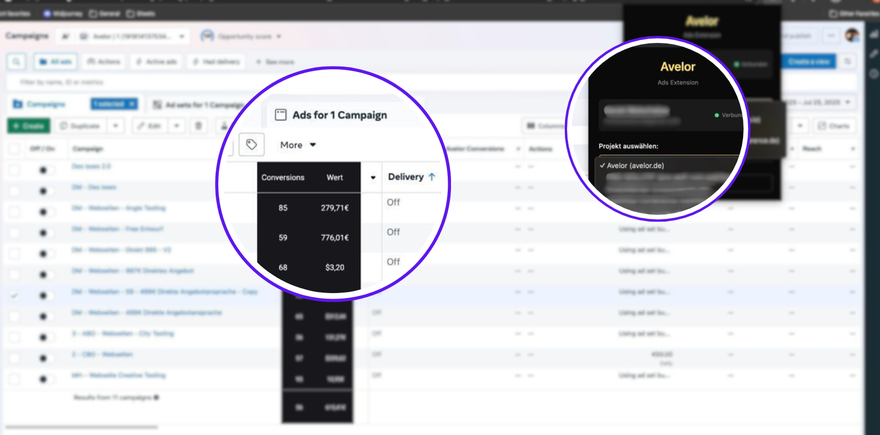Open the dropdown arrow next to Edit
Image resolution: width=880 pixels, height=435 pixels.
[177, 126]
